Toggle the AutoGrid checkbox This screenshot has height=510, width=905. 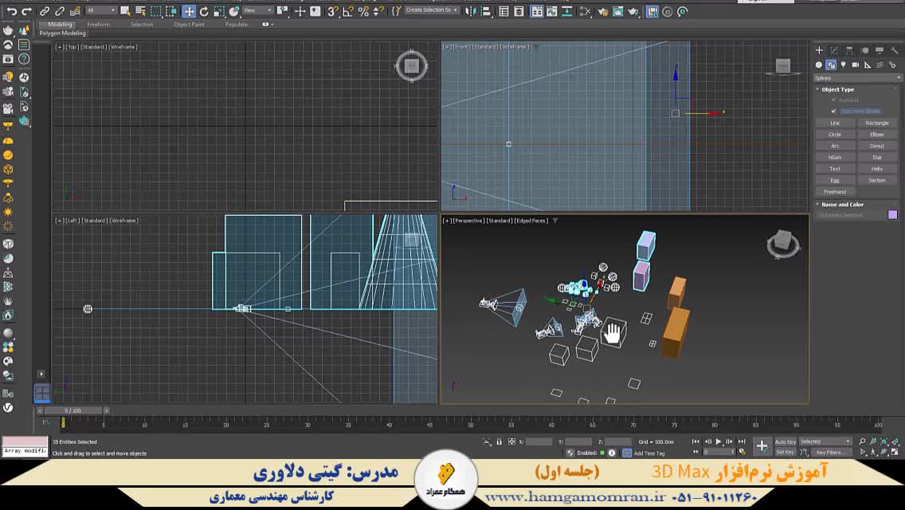pyautogui.click(x=834, y=100)
